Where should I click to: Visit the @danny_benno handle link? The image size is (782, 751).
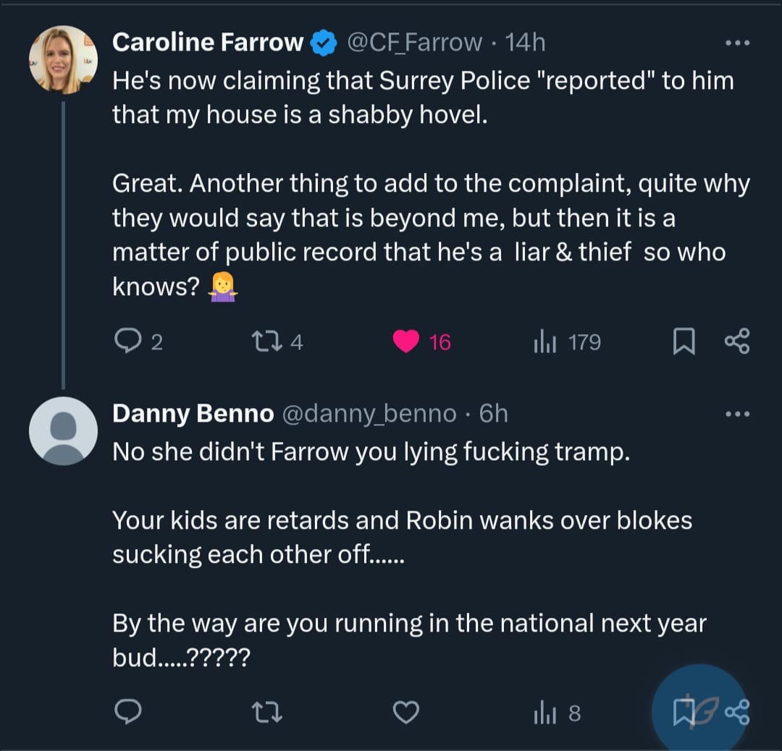coord(368,414)
